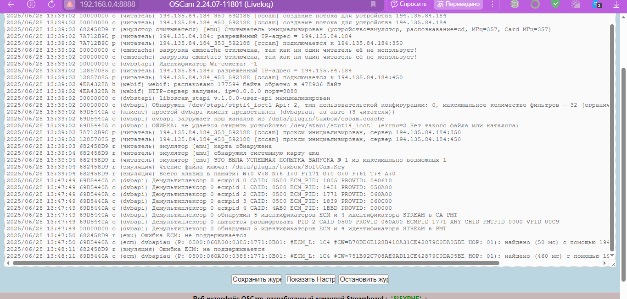Click the line 'обнаружил системную карту emu'
627x299 pixels.
[x=163, y=153]
